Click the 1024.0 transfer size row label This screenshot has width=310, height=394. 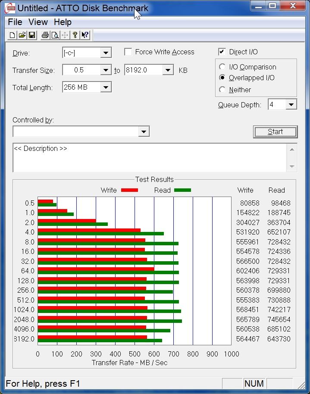point(24,310)
